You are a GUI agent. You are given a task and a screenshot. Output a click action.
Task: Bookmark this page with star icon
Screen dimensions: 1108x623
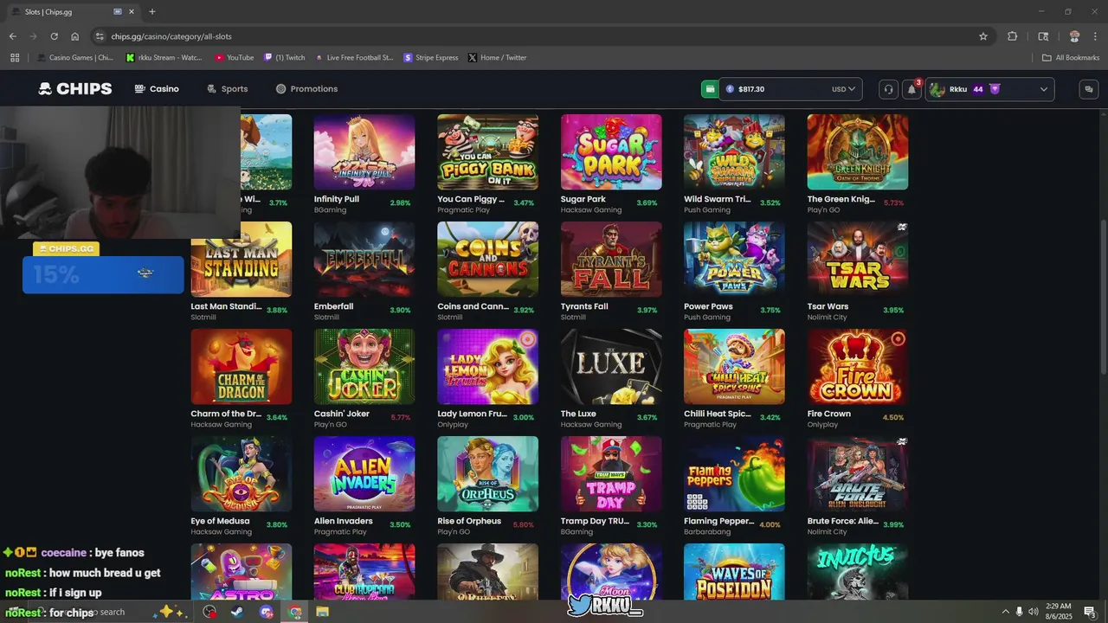(x=983, y=36)
